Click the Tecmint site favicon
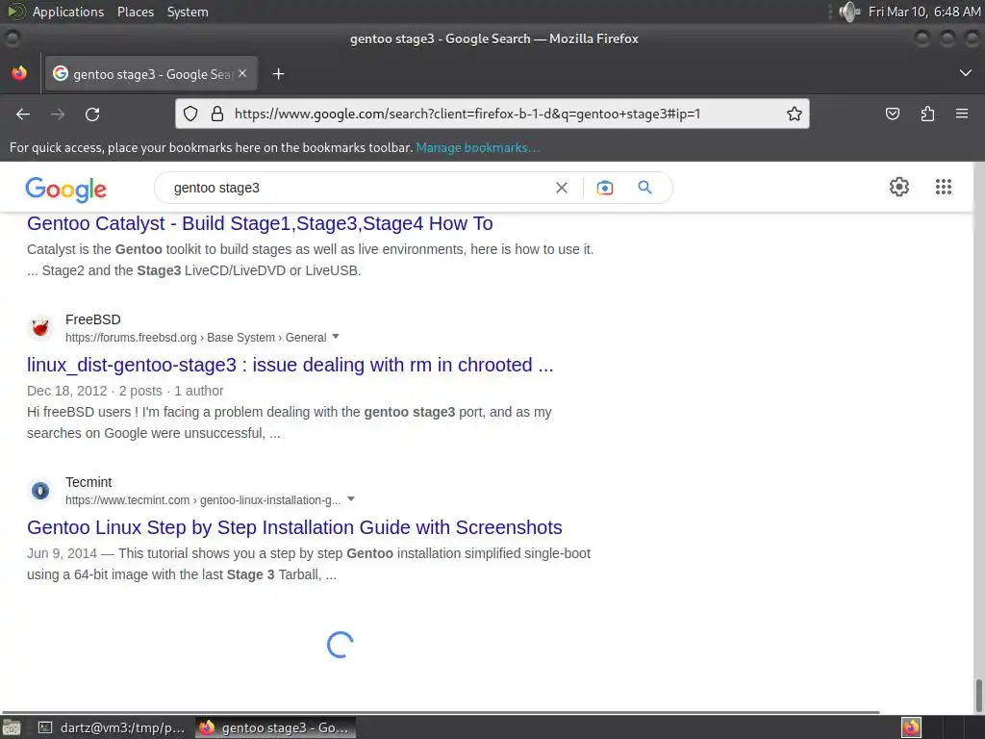 (x=40, y=490)
